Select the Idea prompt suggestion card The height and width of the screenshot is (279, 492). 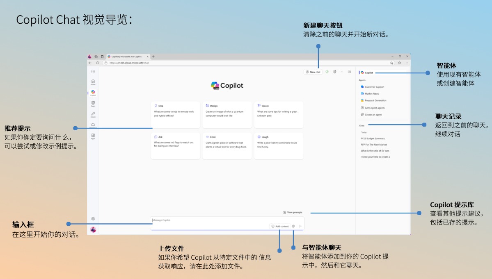point(175,115)
